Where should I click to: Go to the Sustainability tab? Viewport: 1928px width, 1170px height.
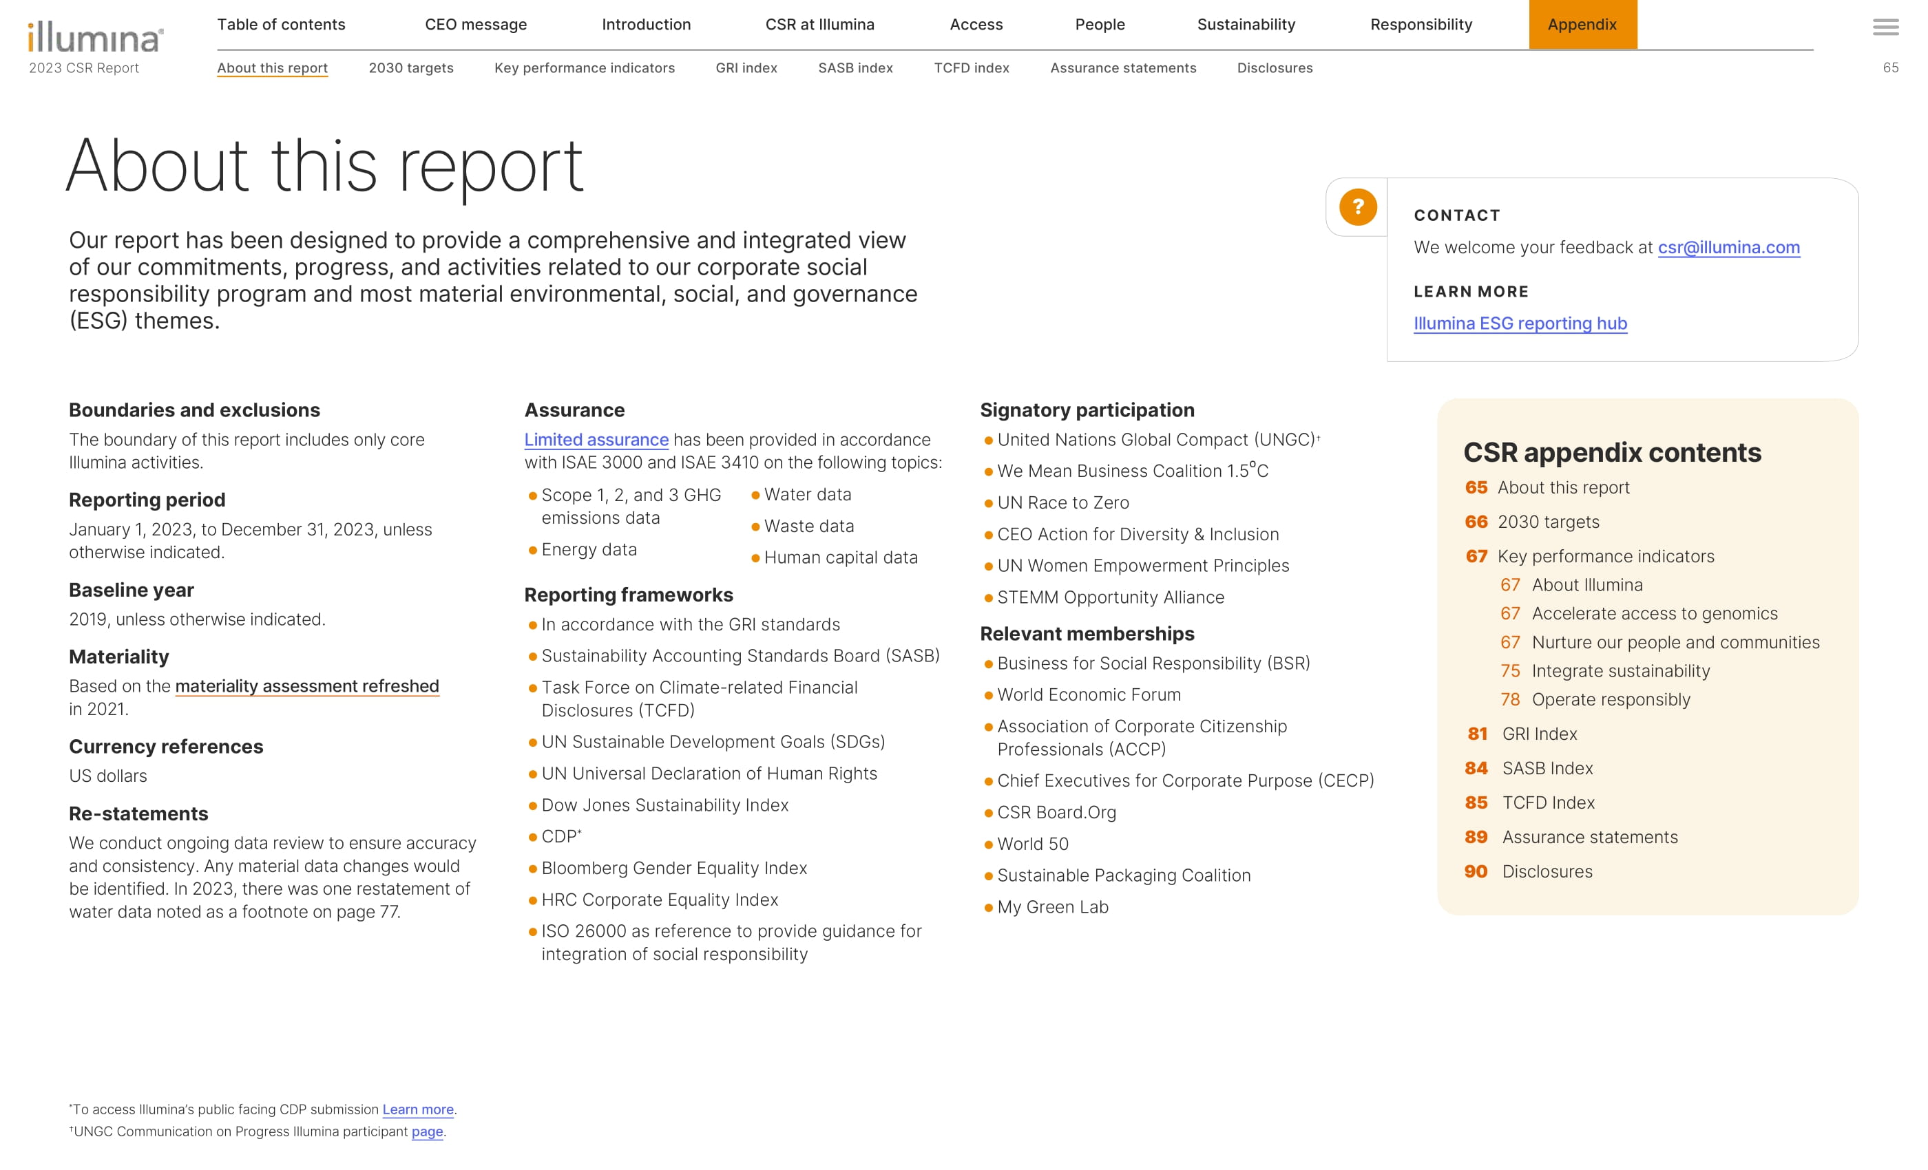click(x=1246, y=24)
